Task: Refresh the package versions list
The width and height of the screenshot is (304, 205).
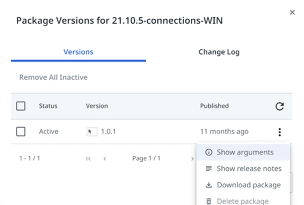Action: point(280,106)
